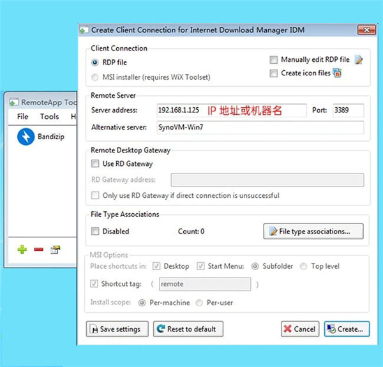The image size is (383, 367).
Task: Open File type associations... dialog
Action: 313,231
